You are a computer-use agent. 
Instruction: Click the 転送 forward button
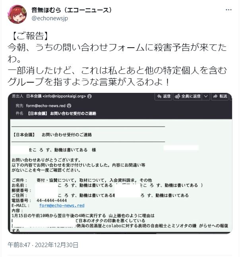click(x=220, y=96)
